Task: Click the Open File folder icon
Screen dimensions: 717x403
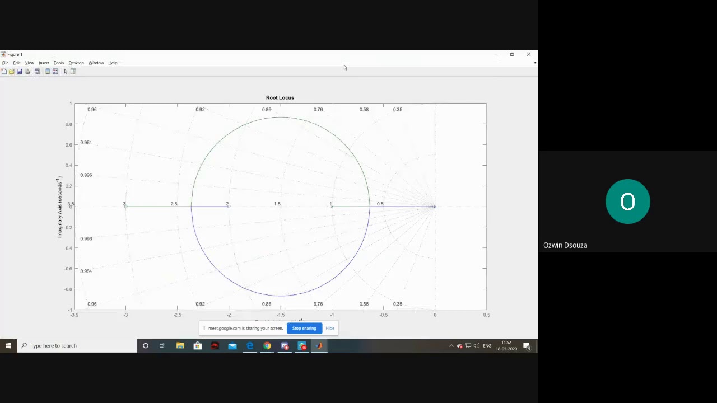Action: pos(11,72)
